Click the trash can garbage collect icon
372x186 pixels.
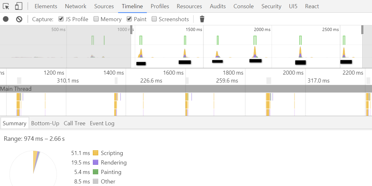[x=202, y=19]
